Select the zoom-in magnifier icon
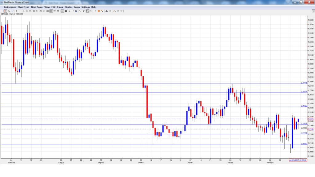Screen dimensions: 315x177 [x=114, y=11]
